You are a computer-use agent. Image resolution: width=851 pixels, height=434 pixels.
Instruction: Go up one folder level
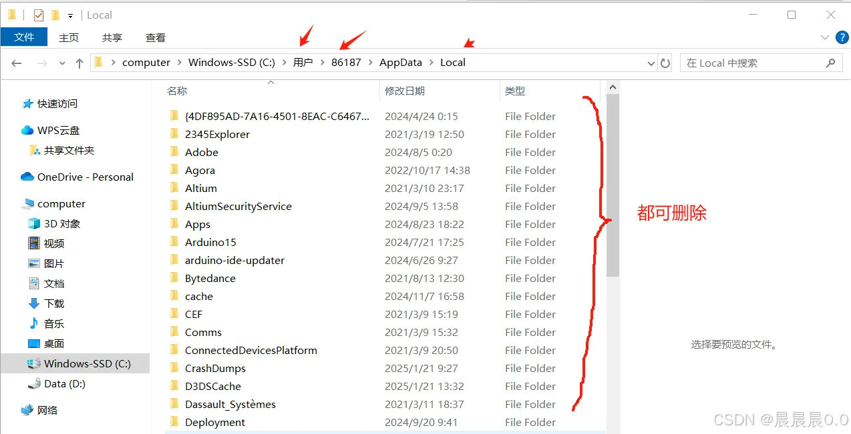click(79, 63)
